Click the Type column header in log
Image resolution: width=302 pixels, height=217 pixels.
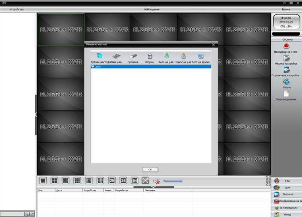point(46,190)
